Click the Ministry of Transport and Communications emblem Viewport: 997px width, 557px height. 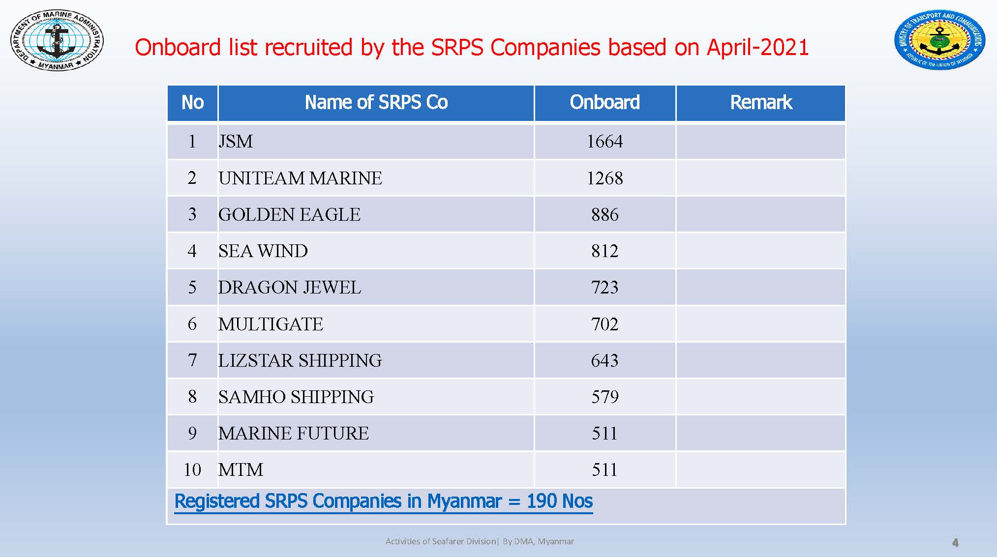click(x=939, y=40)
